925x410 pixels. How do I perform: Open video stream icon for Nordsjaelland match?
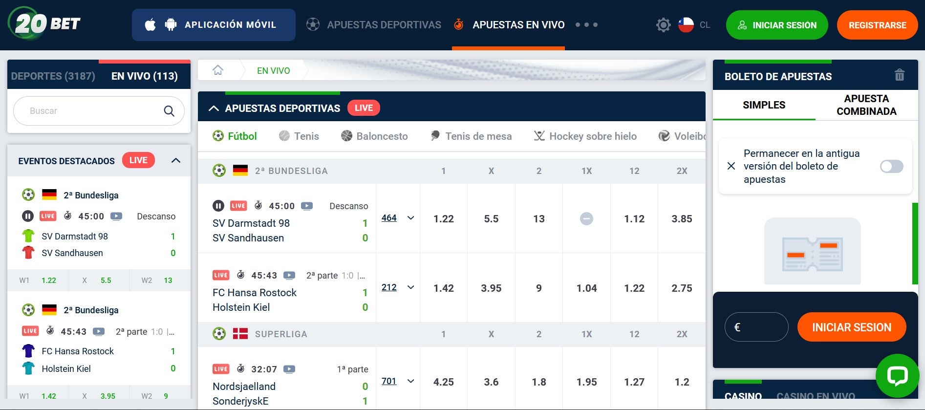click(289, 369)
